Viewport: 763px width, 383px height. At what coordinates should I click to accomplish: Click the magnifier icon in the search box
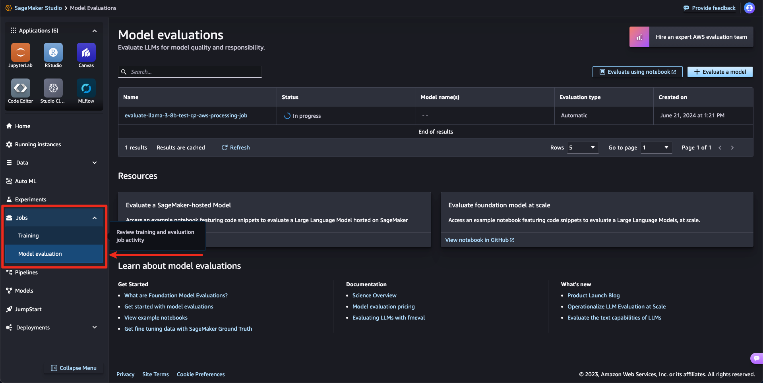point(124,72)
